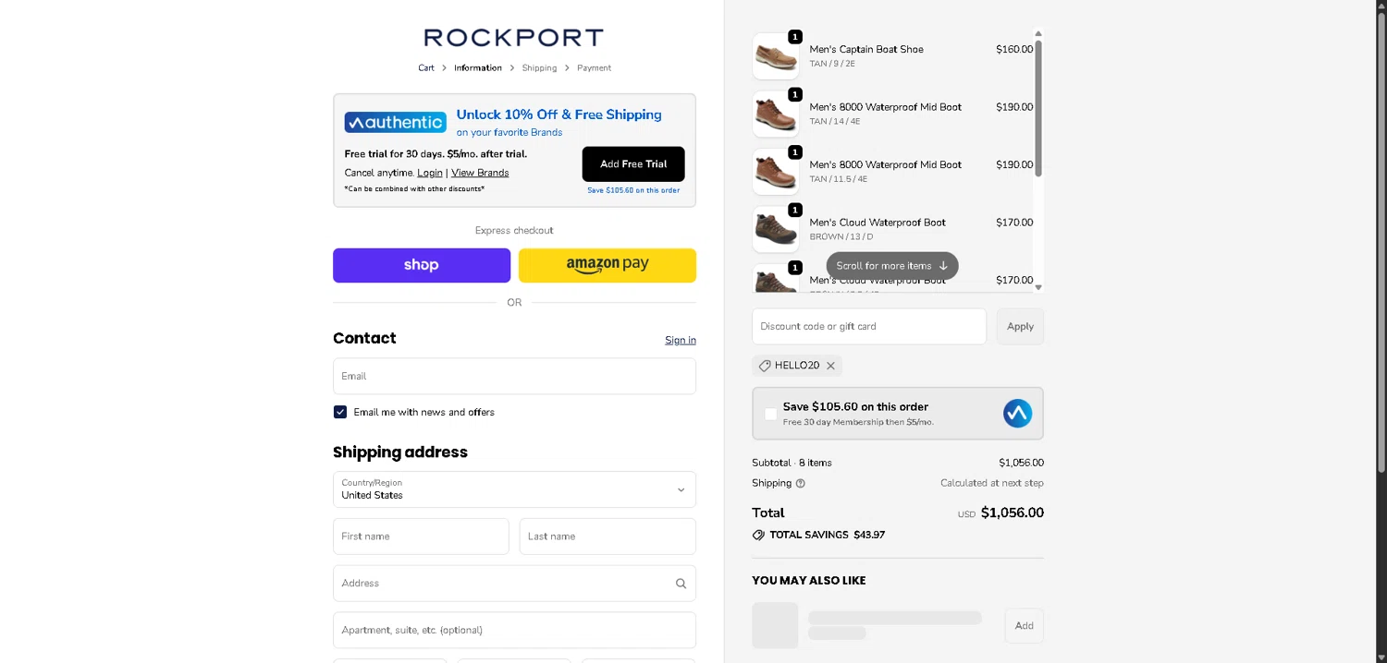Click the Authentic brand logo badge
This screenshot has height=663, width=1387.
(395, 122)
